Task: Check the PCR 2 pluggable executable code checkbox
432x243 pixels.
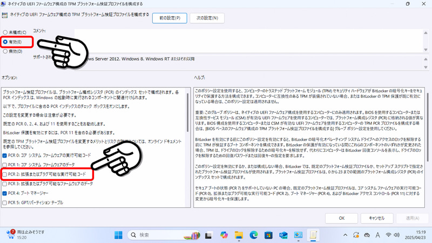Action: (5, 174)
